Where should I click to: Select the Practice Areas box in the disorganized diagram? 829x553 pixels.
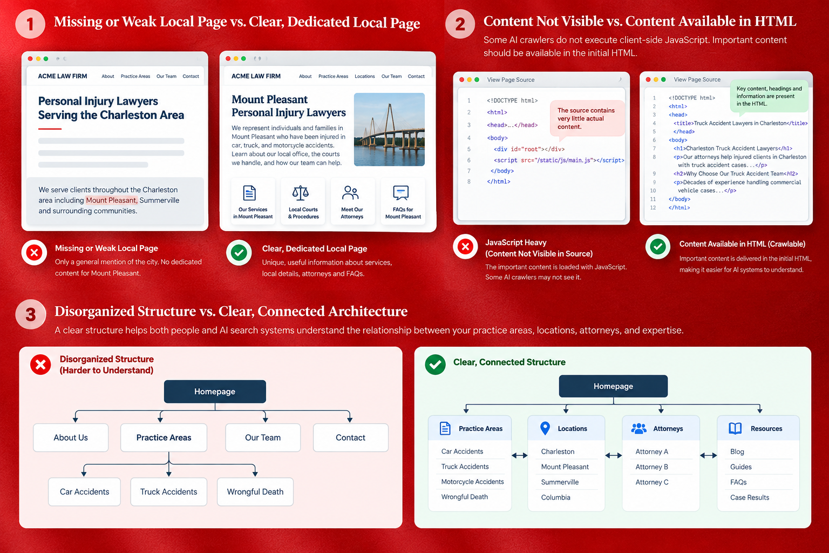(x=164, y=437)
